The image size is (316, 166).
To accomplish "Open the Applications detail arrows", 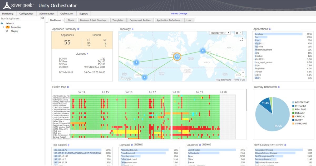I will [x=270, y=29].
